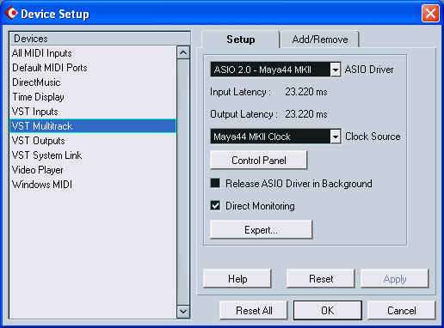Click the Reset All button
Viewport: 444px width, 328px height.
coord(254,310)
